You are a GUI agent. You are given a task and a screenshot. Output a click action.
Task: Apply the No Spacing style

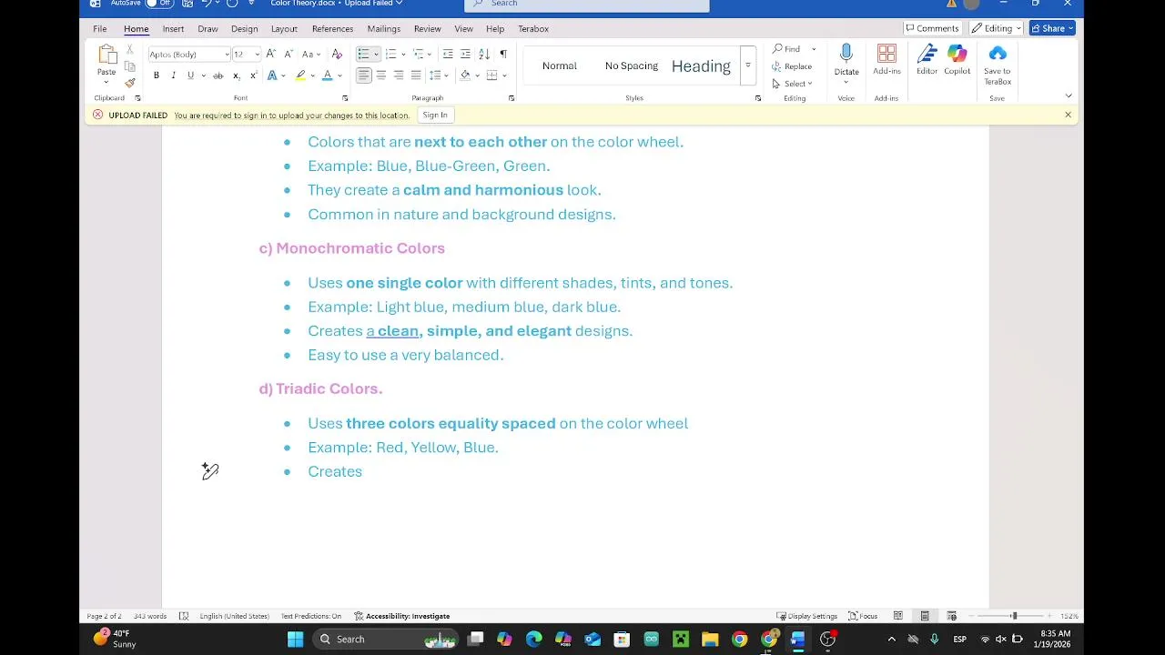(632, 65)
